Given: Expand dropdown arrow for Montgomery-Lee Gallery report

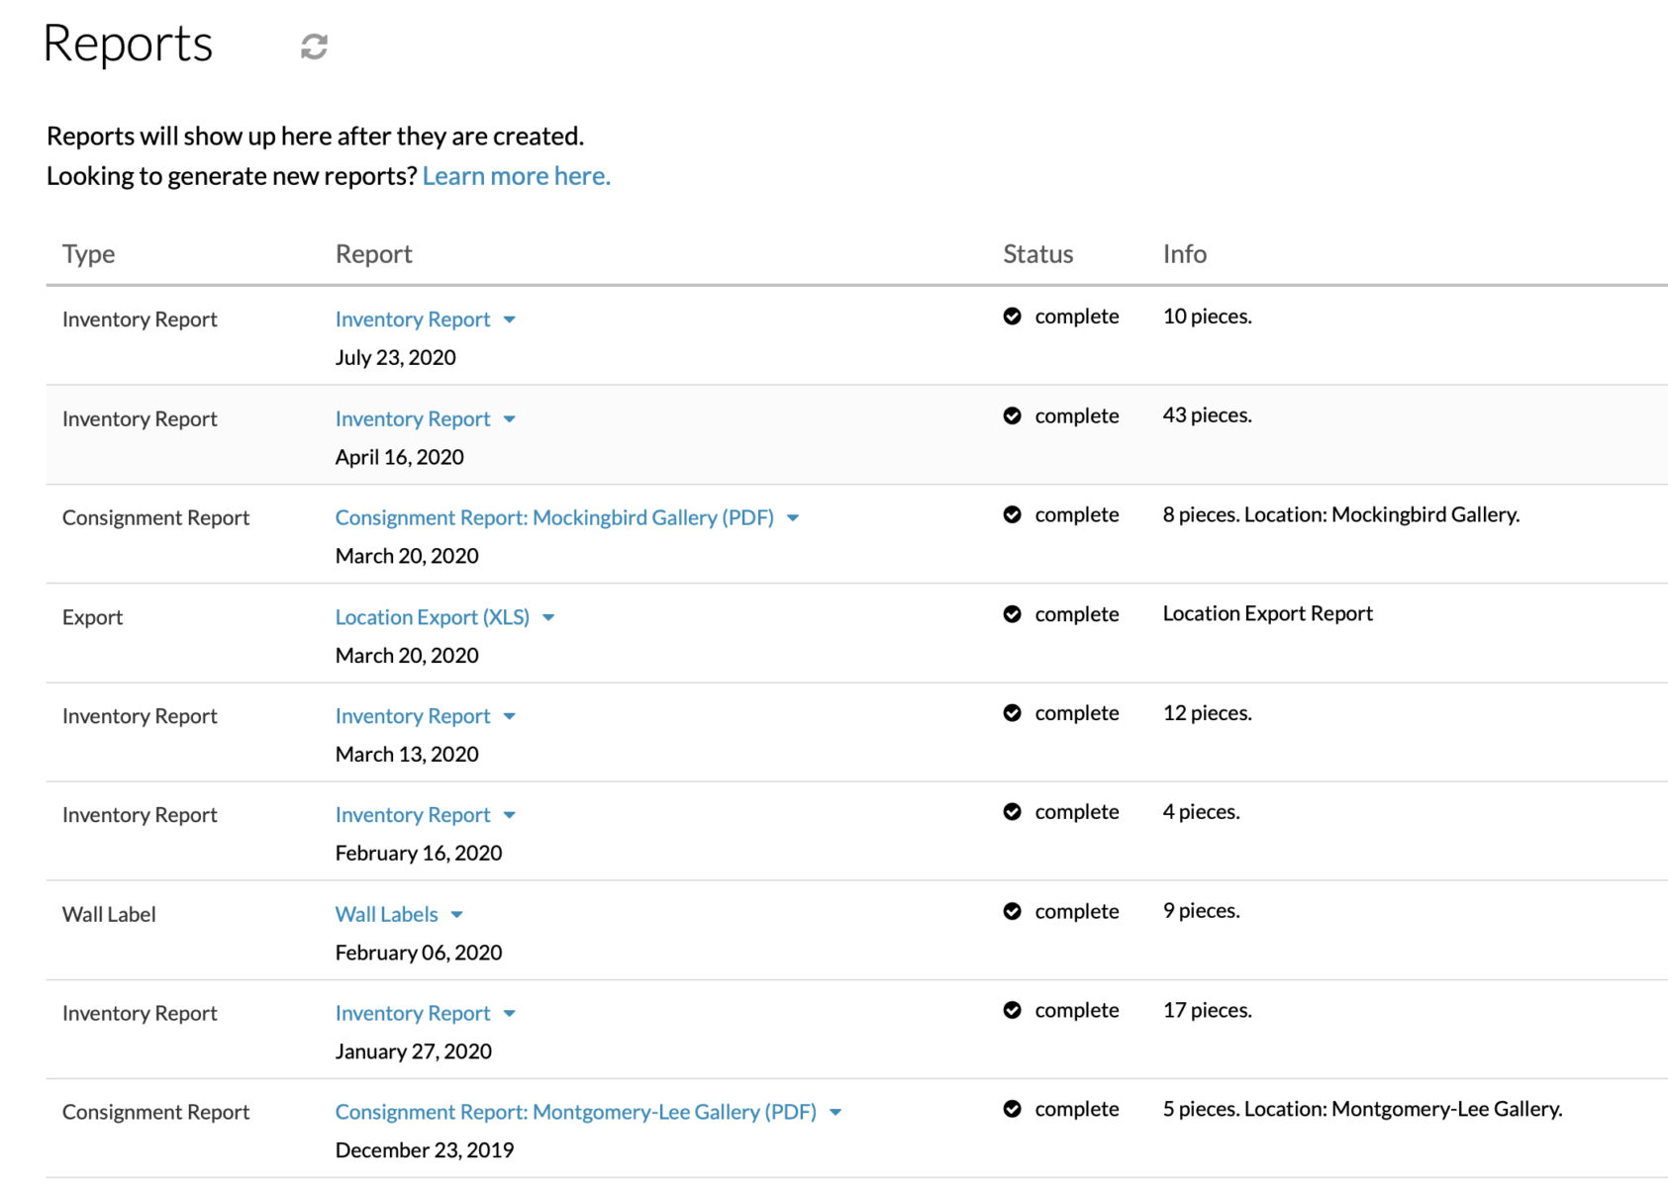Looking at the screenshot, I should pos(835,1113).
